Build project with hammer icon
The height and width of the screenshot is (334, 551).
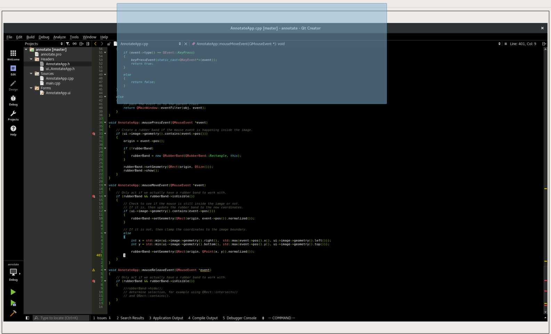pos(13,313)
